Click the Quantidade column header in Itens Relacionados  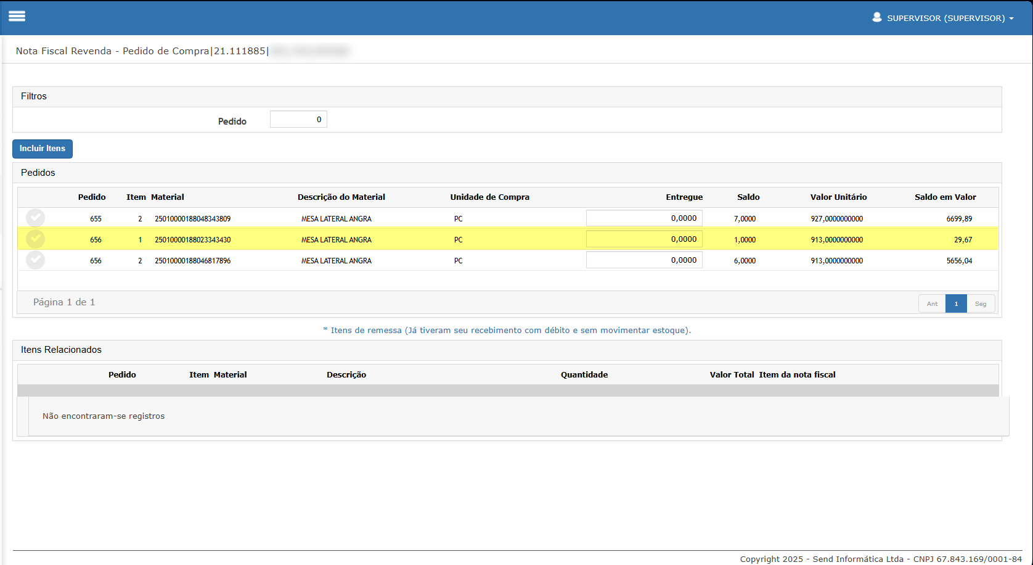pyautogui.click(x=584, y=375)
